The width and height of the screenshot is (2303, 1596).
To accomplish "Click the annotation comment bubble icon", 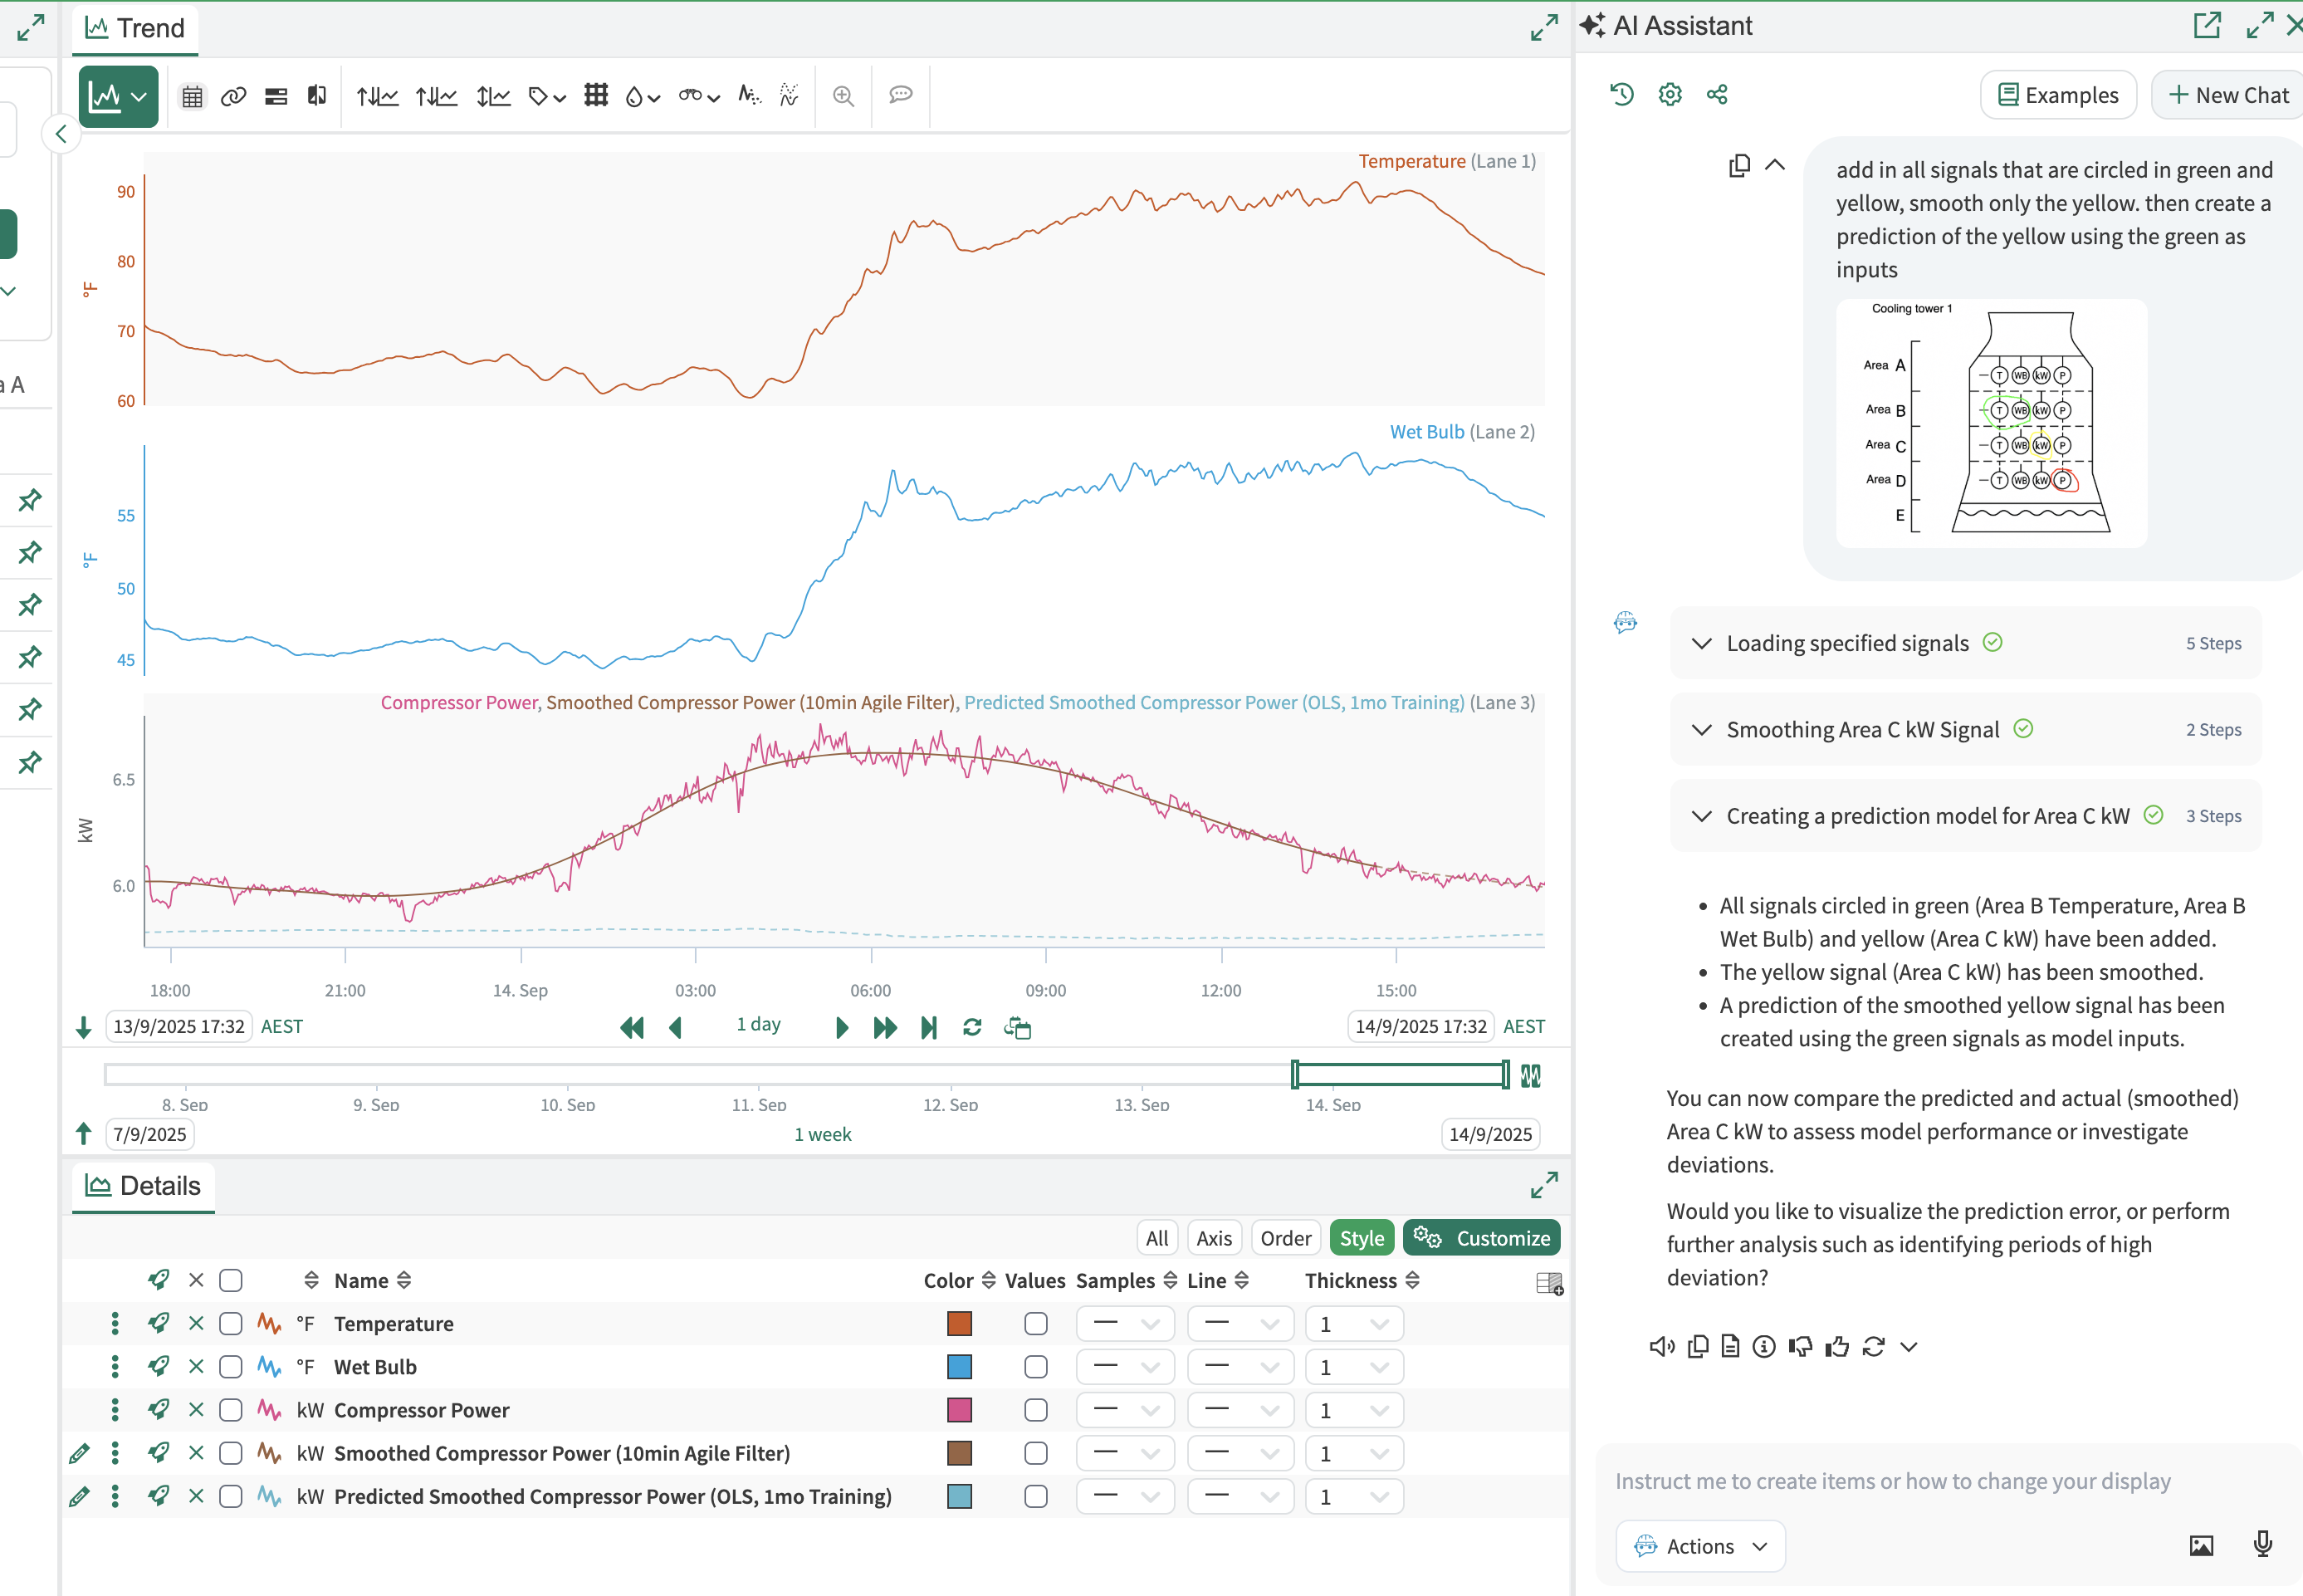I will (901, 95).
